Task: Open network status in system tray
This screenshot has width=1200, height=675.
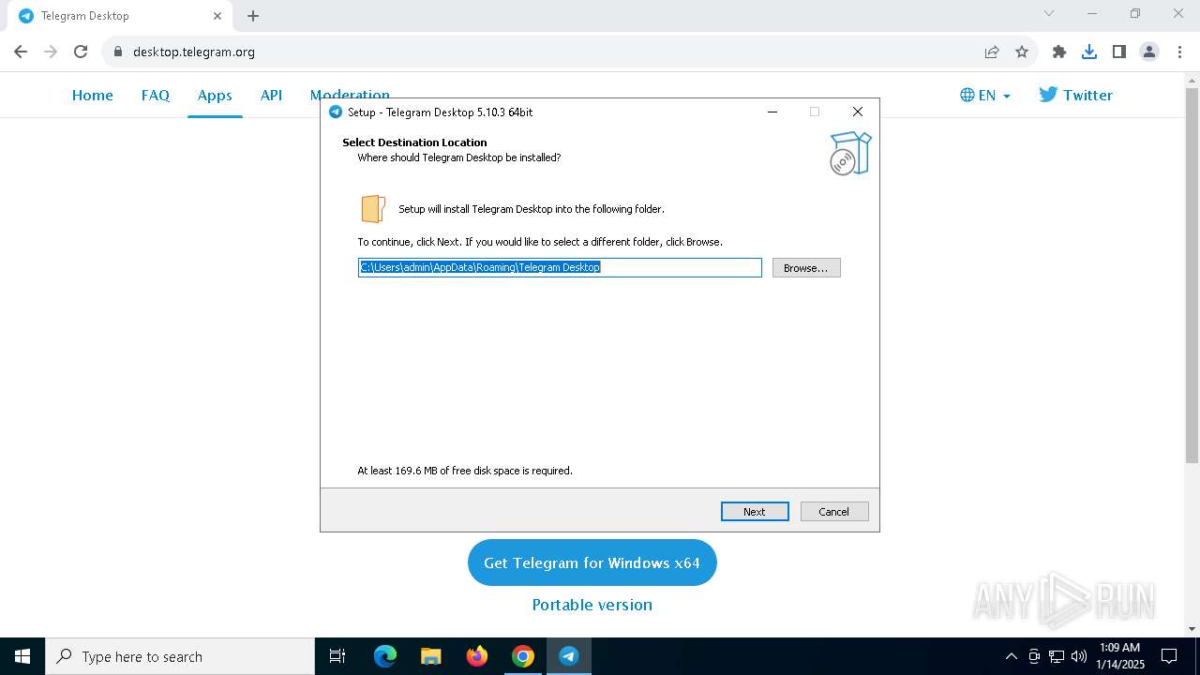Action: point(1057,656)
